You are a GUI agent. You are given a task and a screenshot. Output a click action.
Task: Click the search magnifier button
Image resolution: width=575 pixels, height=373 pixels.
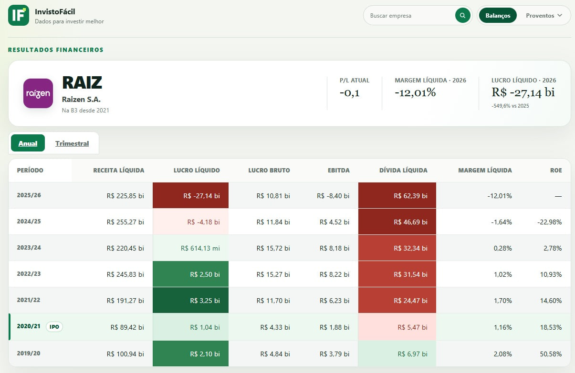pyautogui.click(x=462, y=15)
